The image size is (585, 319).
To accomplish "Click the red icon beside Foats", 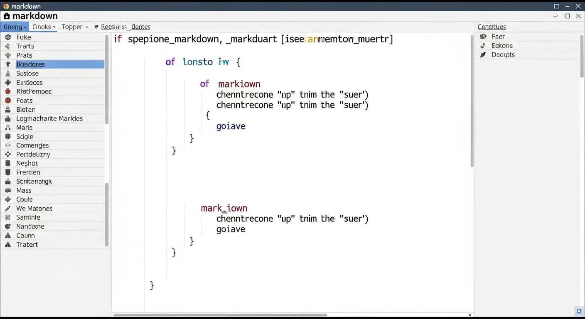I will click(8, 100).
